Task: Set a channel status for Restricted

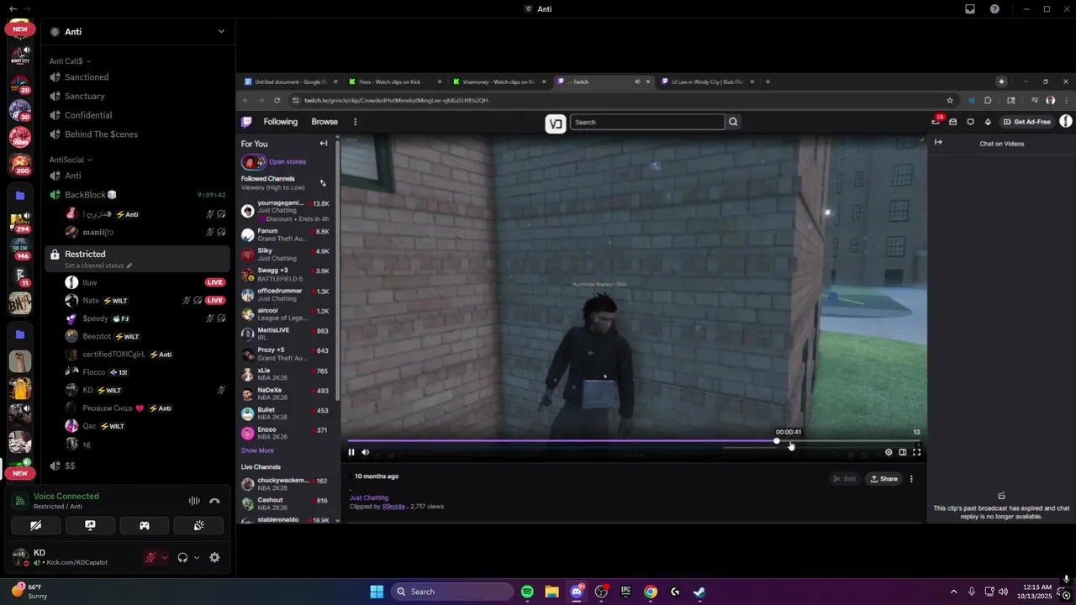Action: point(98,266)
